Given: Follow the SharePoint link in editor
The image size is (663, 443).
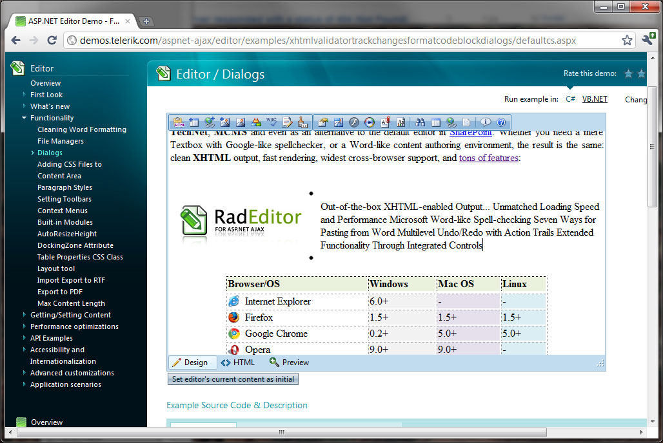Looking at the screenshot, I should pos(471,133).
